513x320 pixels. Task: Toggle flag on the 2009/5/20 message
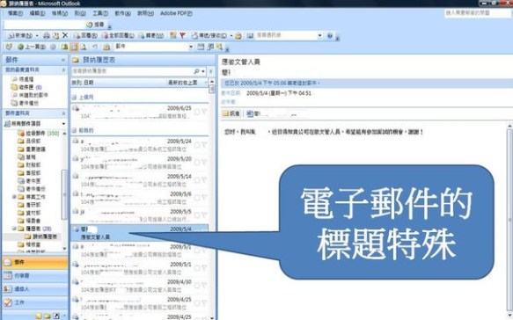point(204,163)
